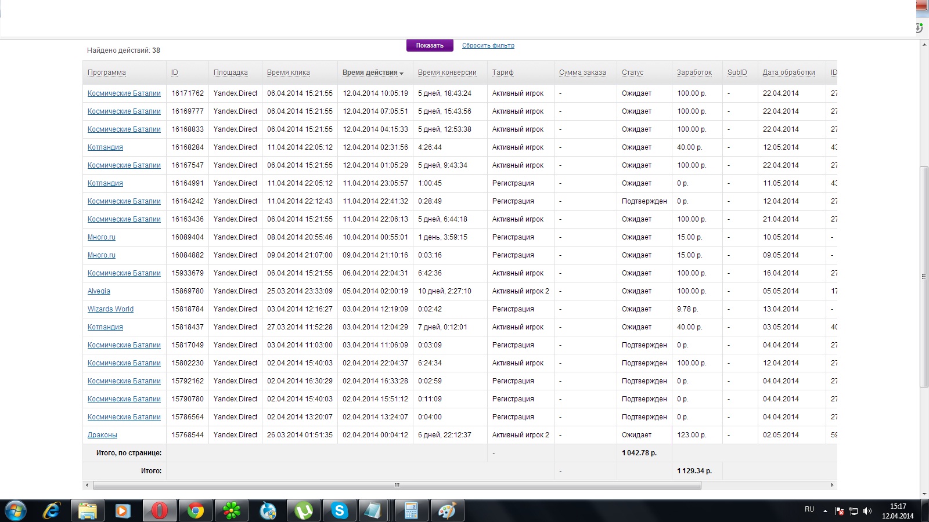The height and width of the screenshot is (522, 929).
Task: Click the horizontal scrollbar left arrow
Action: tap(87, 485)
